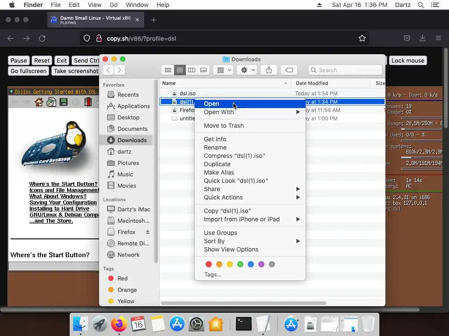Apply the blue tag color dot

[251, 264]
